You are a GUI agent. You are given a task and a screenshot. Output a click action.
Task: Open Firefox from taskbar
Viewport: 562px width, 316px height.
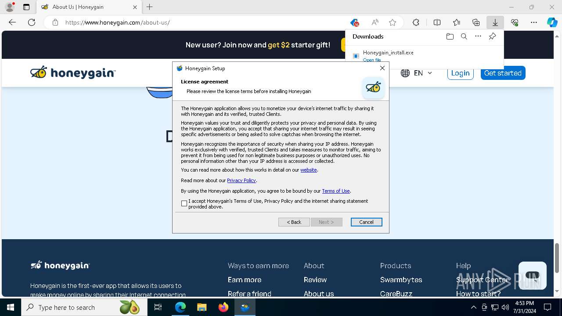pos(223,307)
